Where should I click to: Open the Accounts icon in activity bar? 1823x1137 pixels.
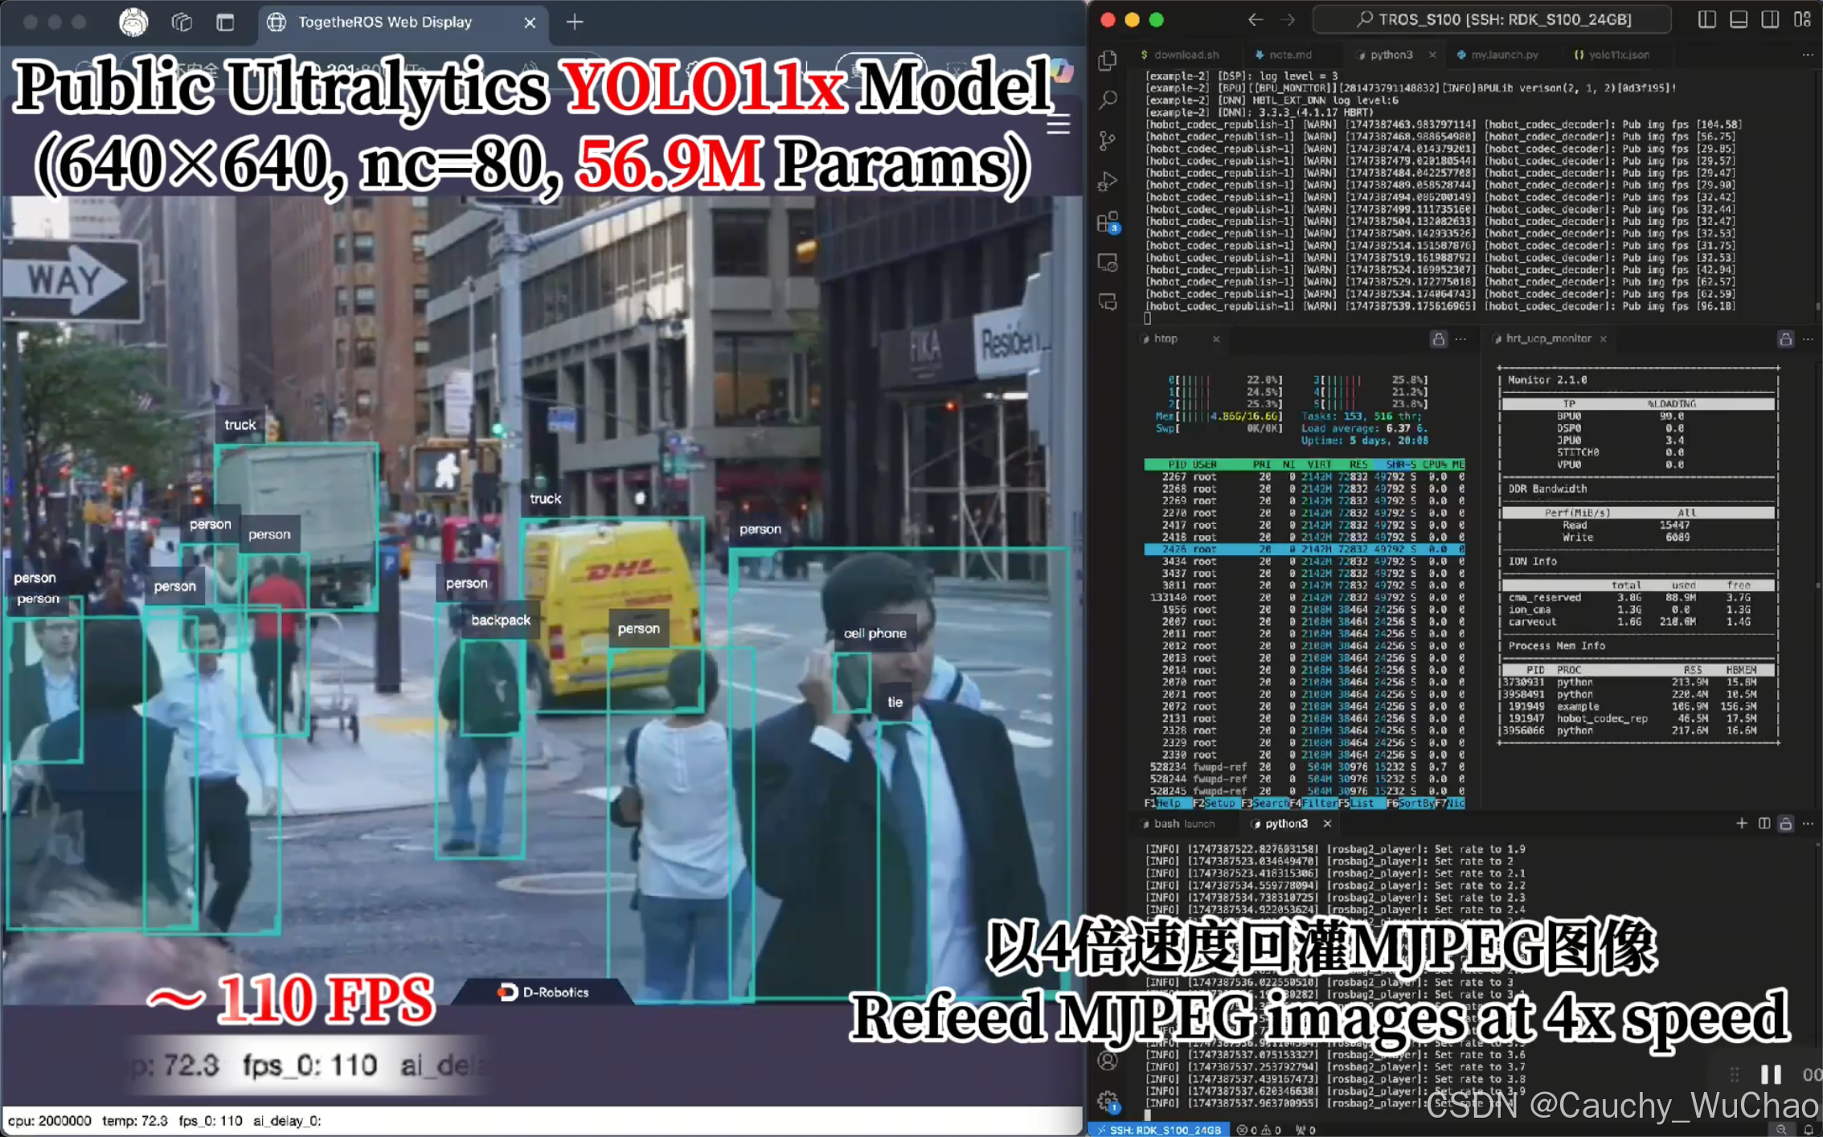pyautogui.click(x=1108, y=1061)
